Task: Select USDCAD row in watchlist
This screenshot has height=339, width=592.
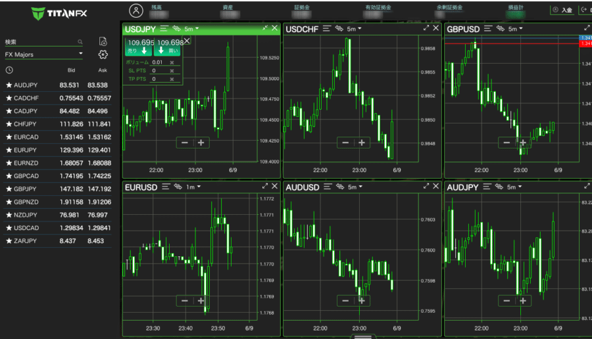Action: (x=57, y=228)
